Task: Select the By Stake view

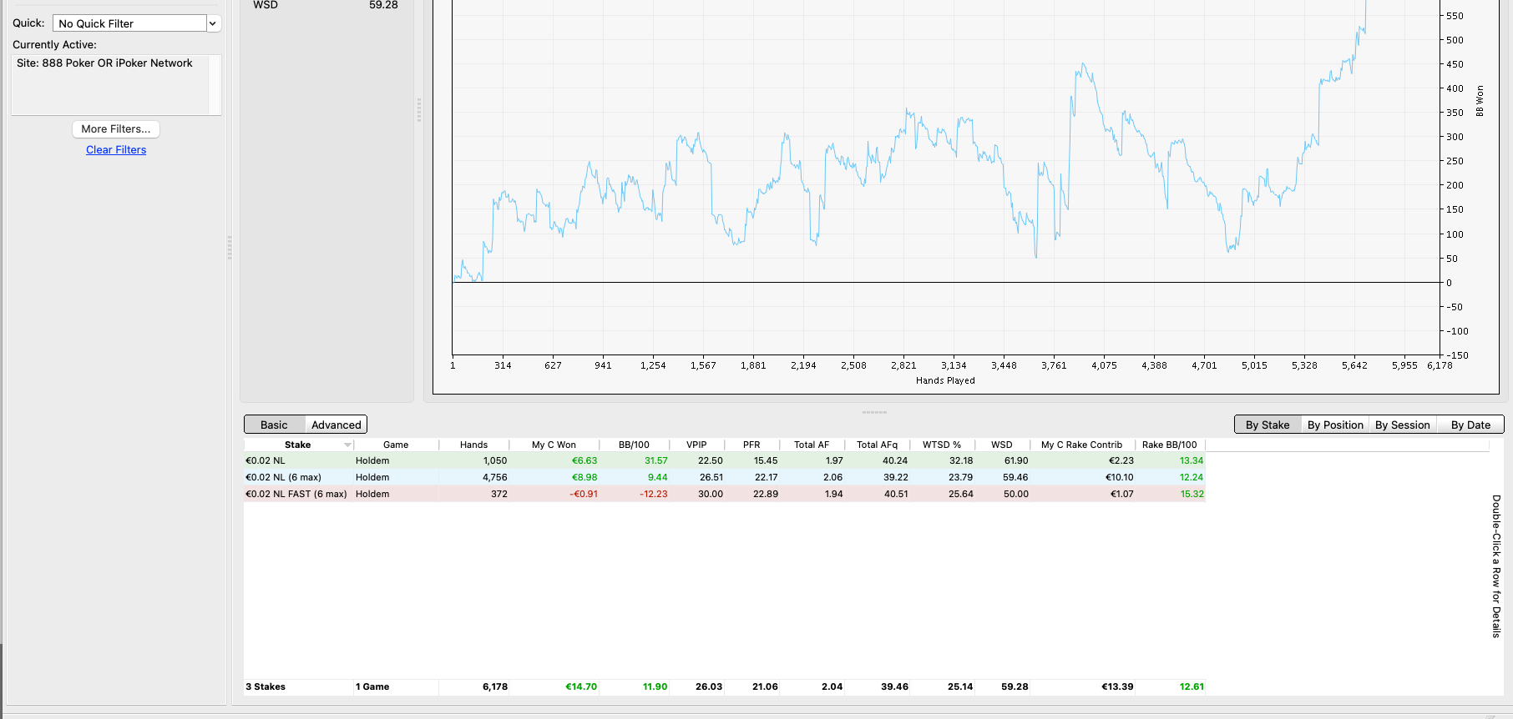Action: tap(1268, 425)
